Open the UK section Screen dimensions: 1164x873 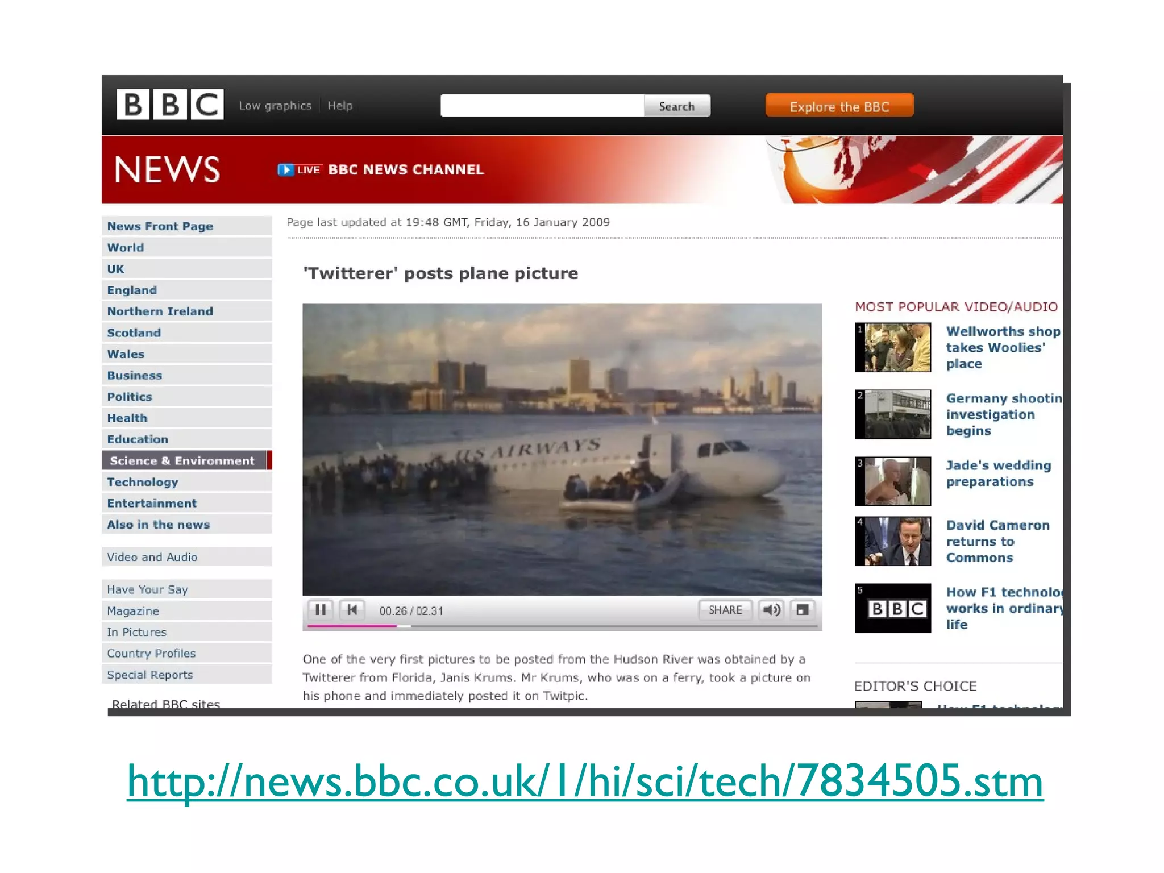(x=187, y=269)
